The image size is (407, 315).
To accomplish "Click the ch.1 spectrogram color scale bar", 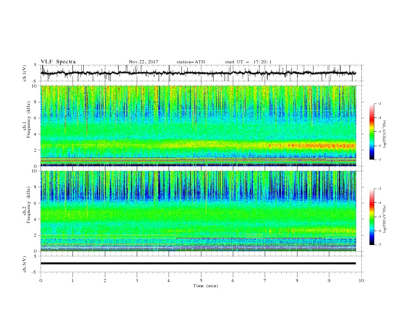I will 372,132.
